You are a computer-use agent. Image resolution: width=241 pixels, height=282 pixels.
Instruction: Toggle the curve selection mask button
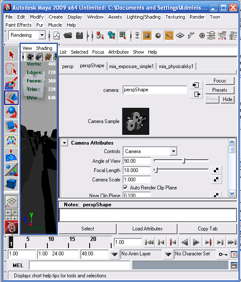coord(169,36)
